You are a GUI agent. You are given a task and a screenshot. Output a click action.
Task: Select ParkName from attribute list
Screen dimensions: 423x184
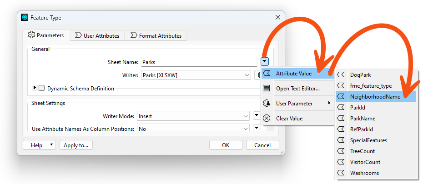pos(376,118)
